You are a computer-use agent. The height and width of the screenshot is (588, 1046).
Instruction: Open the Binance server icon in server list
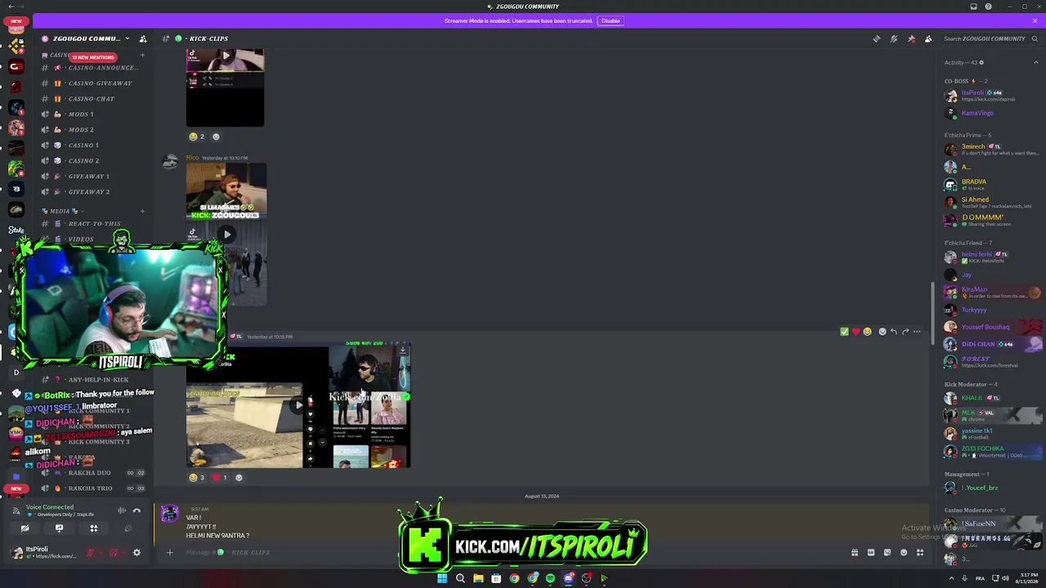pos(16,46)
